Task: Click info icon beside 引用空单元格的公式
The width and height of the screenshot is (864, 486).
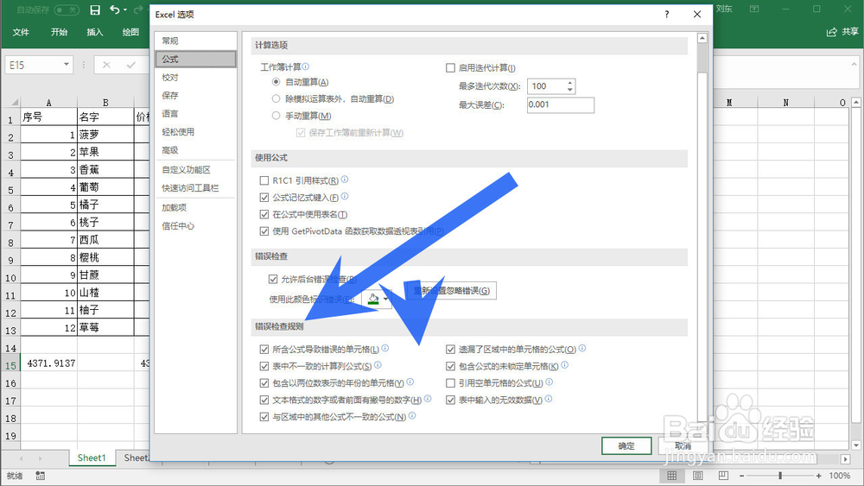Action: click(x=550, y=382)
